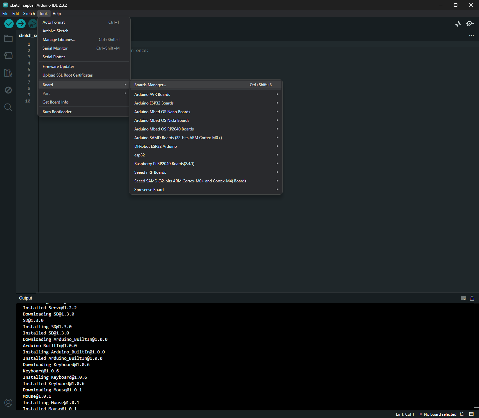Choose Serial Plotter in Tools menu

click(84, 57)
